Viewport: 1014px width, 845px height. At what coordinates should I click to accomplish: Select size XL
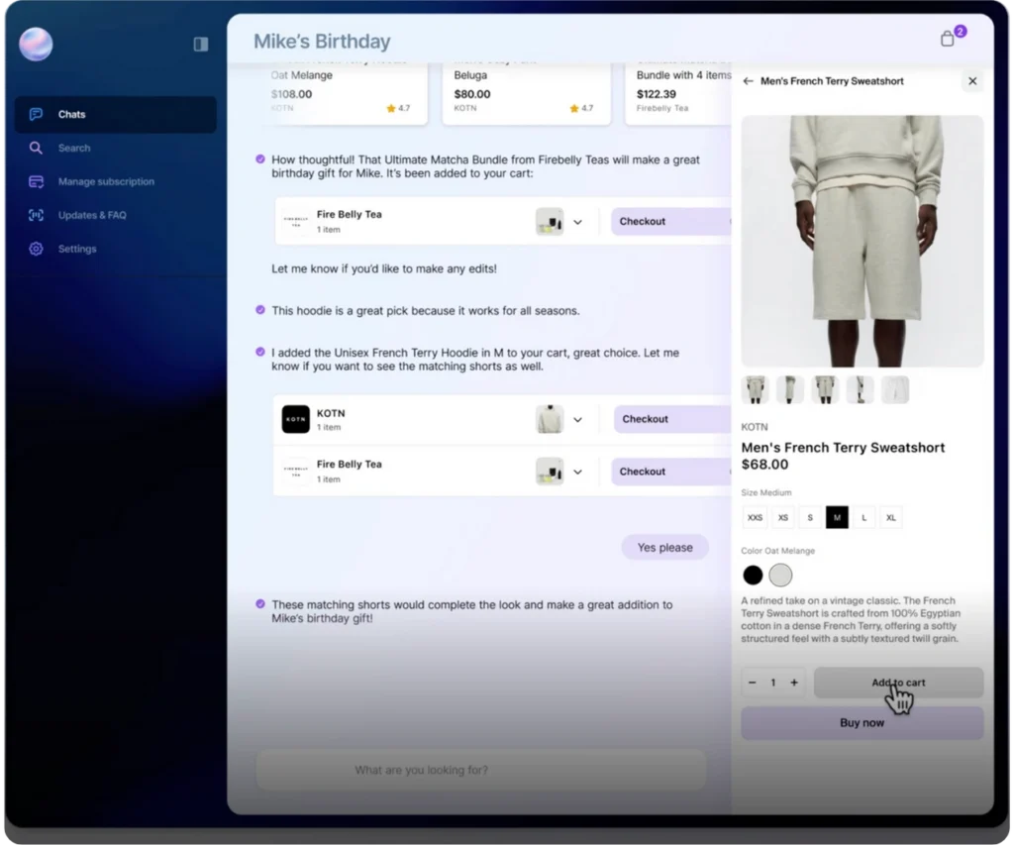[891, 518]
